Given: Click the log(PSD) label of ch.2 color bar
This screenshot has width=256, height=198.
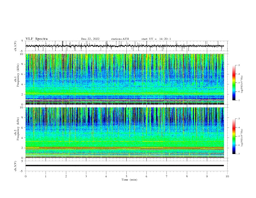Looking at the screenshot, I should tap(242, 138).
